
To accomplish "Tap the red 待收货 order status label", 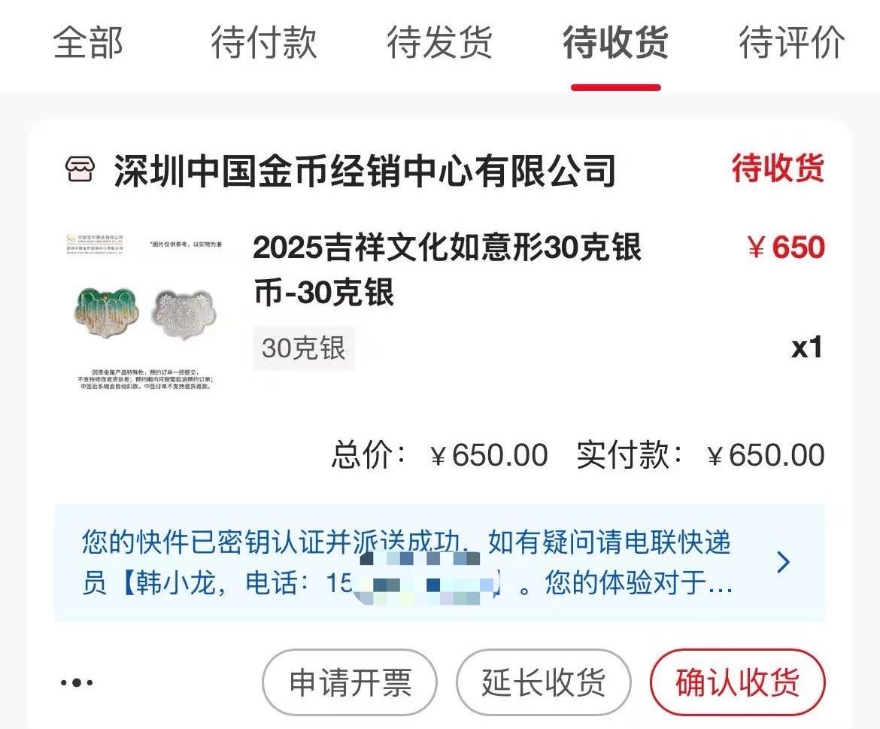I will [778, 168].
